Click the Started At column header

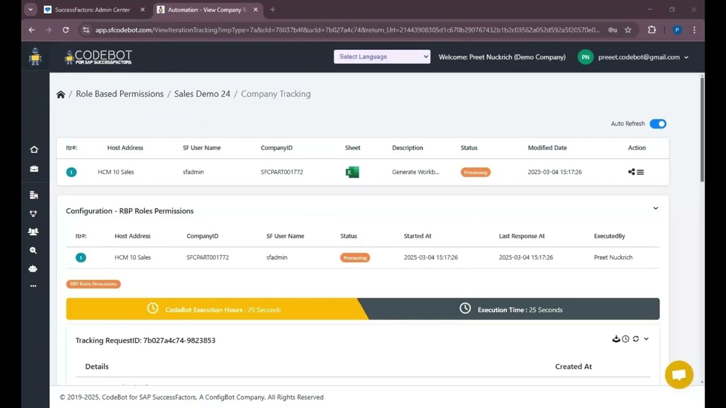[417, 236]
